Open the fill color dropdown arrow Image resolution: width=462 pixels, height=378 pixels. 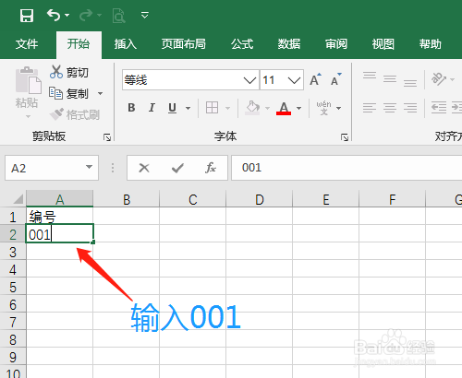[x=267, y=108]
